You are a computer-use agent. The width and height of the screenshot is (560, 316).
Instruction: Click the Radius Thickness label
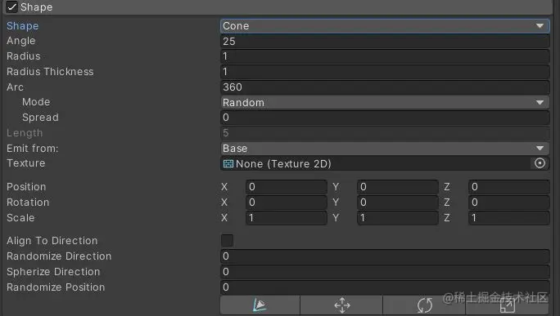click(x=50, y=72)
